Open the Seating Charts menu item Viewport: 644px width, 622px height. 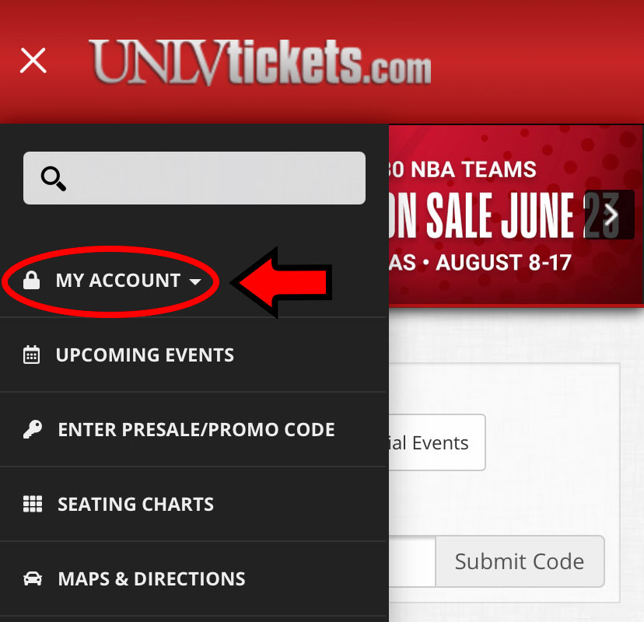(x=194, y=504)
